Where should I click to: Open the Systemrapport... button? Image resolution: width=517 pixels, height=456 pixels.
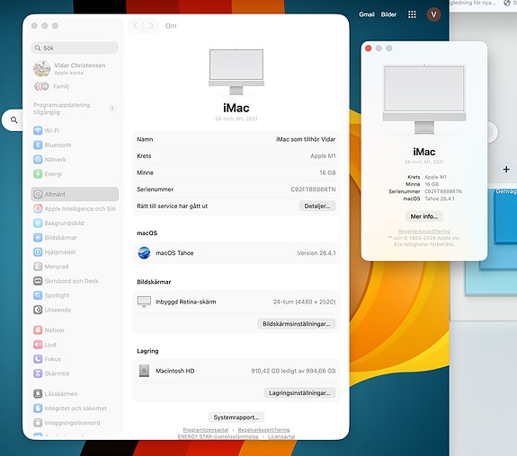coord(236,417)
